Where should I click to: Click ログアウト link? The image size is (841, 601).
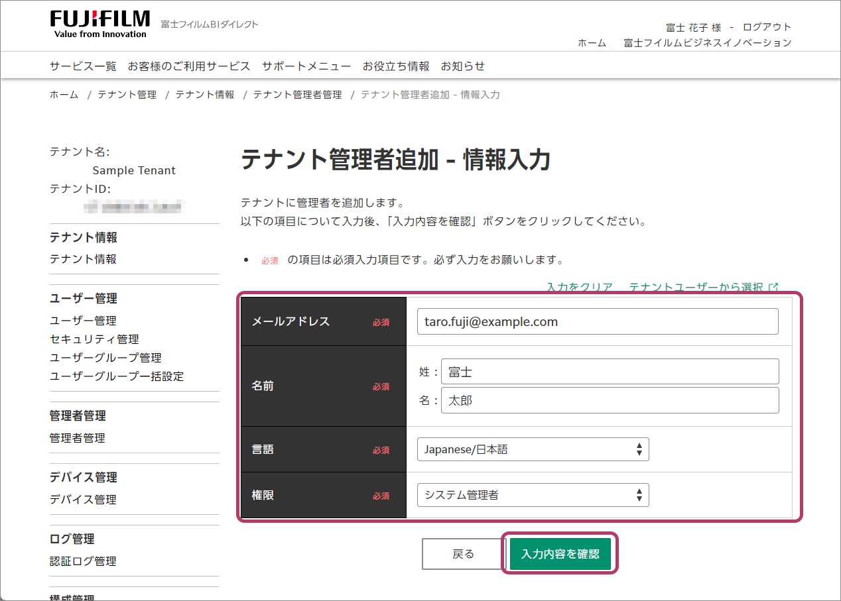tap(767, 27)
